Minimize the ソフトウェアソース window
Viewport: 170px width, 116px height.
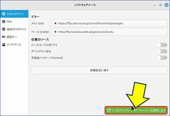tap(155, 5)
